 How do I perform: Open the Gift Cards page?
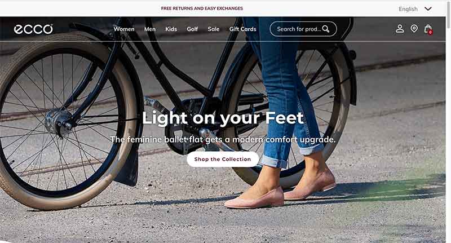point(243,29)
